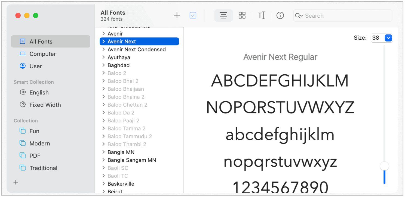Click the magnifier icon in Search field

(x=299, y=16)
